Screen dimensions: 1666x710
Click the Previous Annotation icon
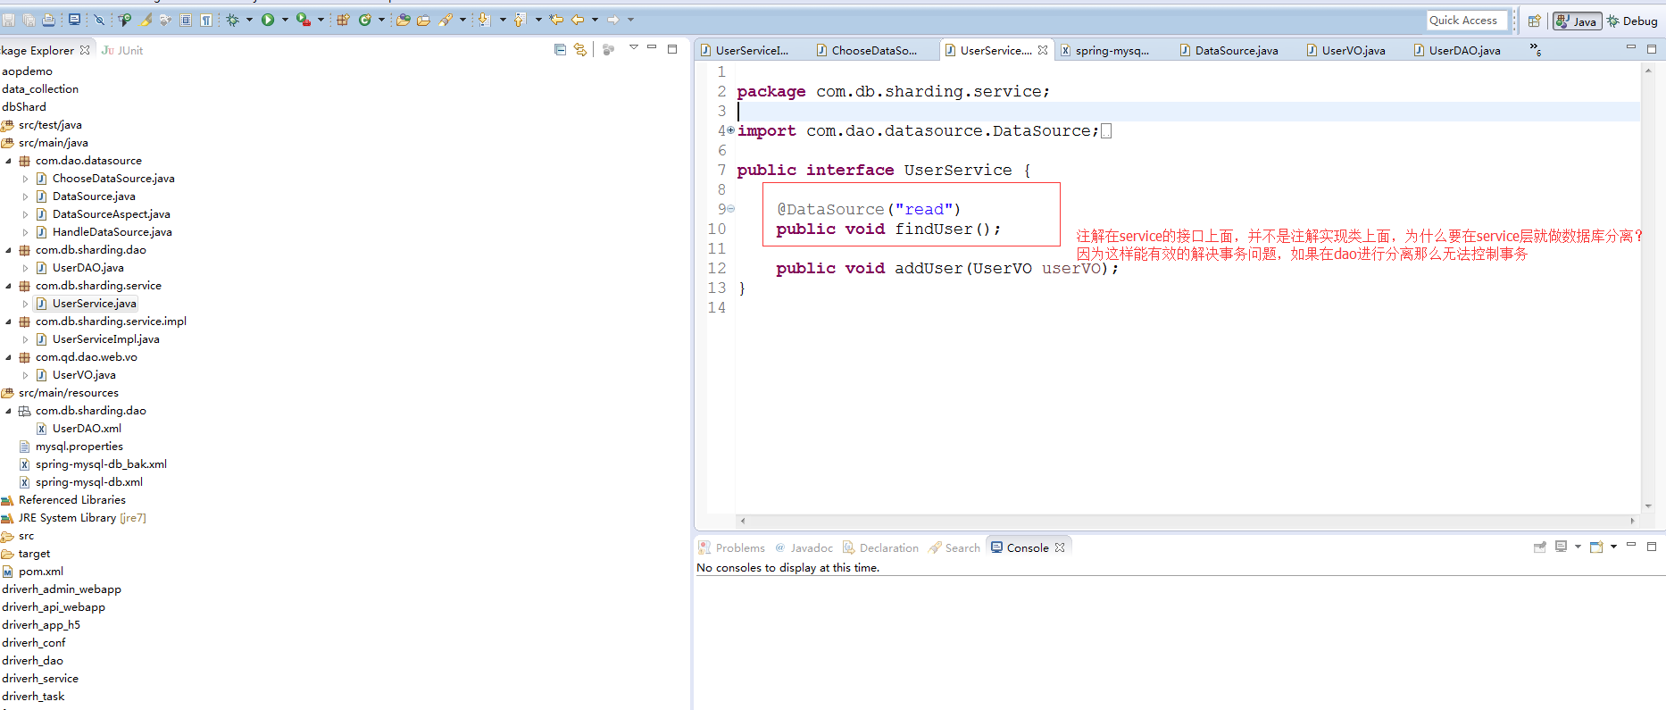520,20
